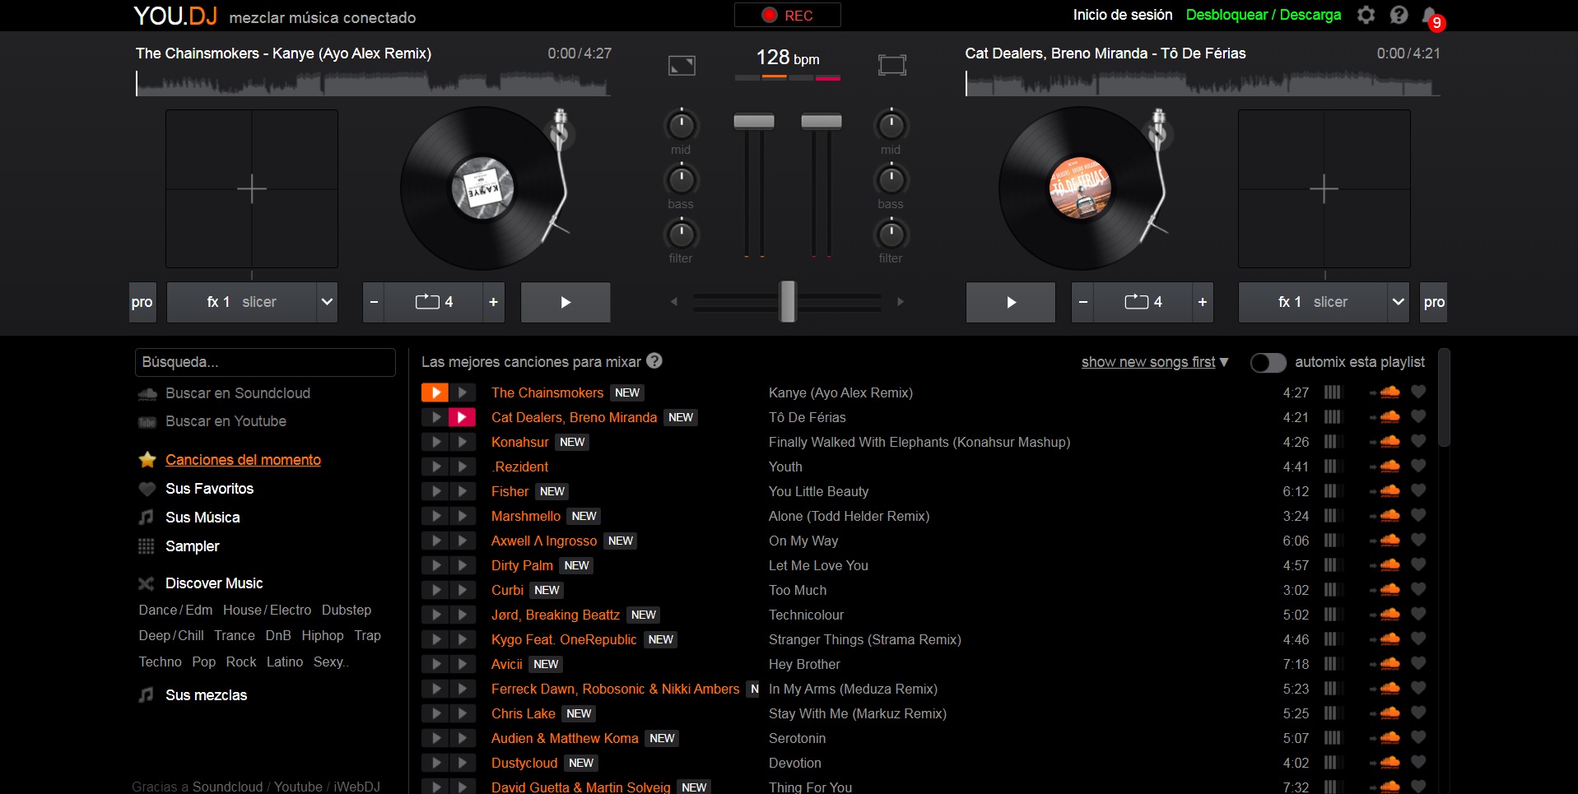Image resolution: width=1578 pixels, height=794 pixels.
Task: Toggle the left deck pro button
Action: pos(142,302)
